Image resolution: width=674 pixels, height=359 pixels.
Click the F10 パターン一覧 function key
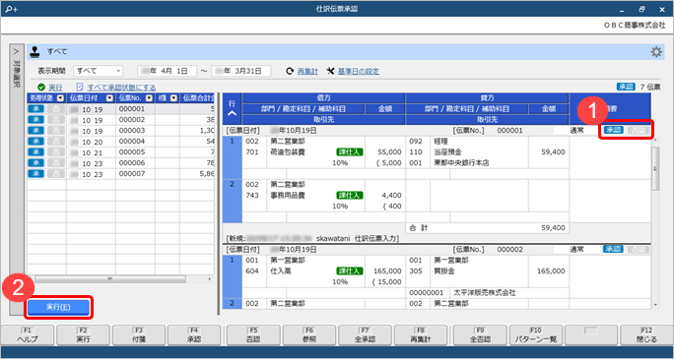click(x=536, y=335)
